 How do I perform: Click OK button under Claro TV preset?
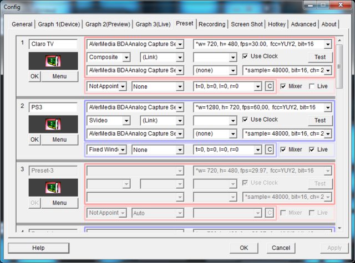[34, 76]
